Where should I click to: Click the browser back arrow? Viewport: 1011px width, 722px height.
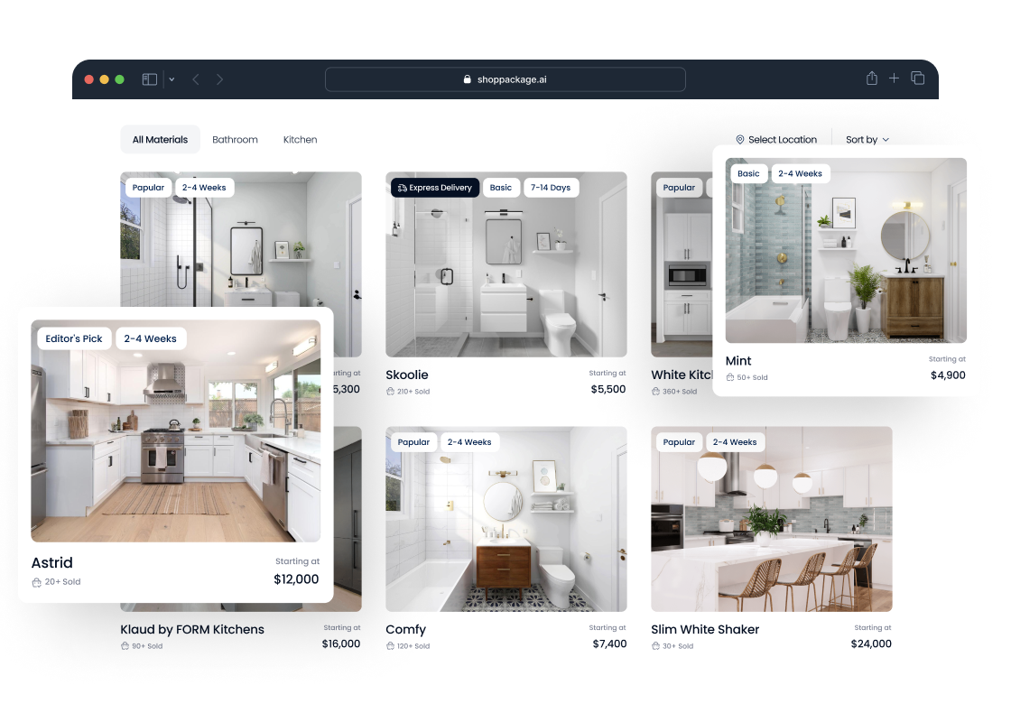[x=196, y=79]
